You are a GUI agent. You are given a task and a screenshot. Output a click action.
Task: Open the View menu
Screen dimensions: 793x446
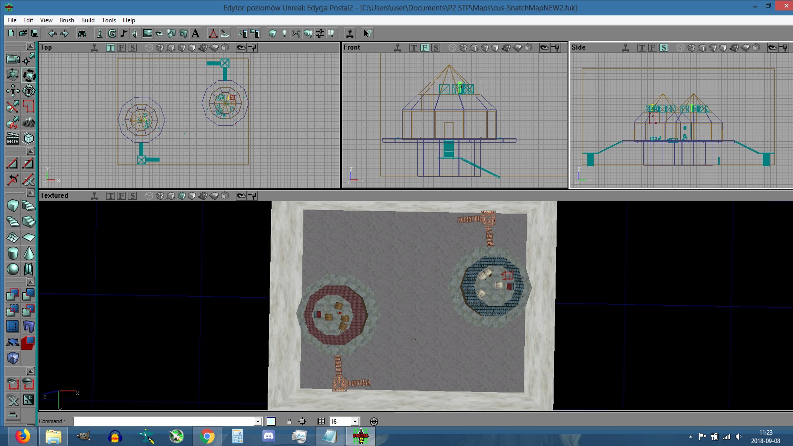(46, 20)
